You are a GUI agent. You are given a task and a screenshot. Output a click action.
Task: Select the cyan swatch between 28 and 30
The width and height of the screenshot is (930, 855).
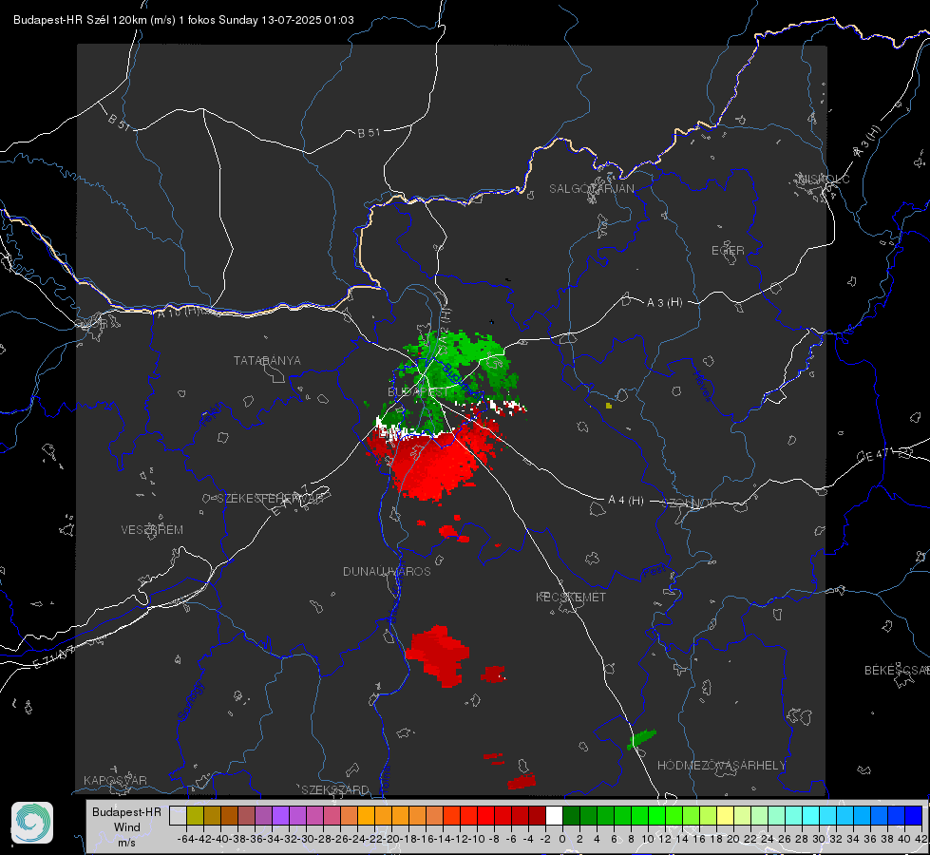tap(811, 815)
